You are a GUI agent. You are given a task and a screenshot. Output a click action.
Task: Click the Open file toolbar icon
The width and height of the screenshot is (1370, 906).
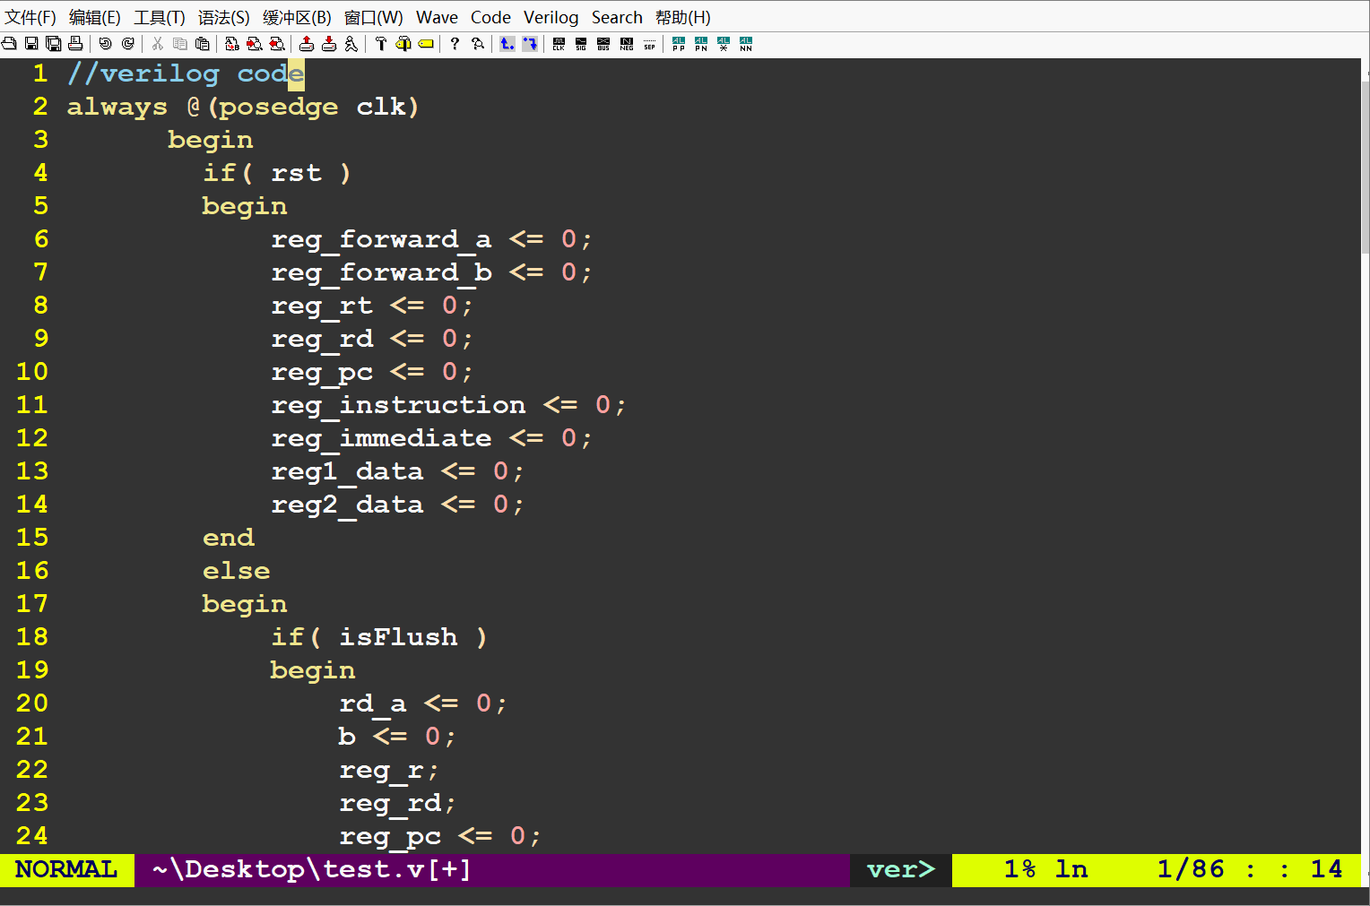(9, 44)
